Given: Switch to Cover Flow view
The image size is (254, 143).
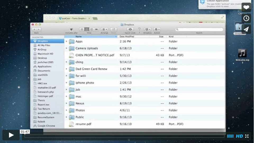Looking at the screenshot, I should (96, 29).
